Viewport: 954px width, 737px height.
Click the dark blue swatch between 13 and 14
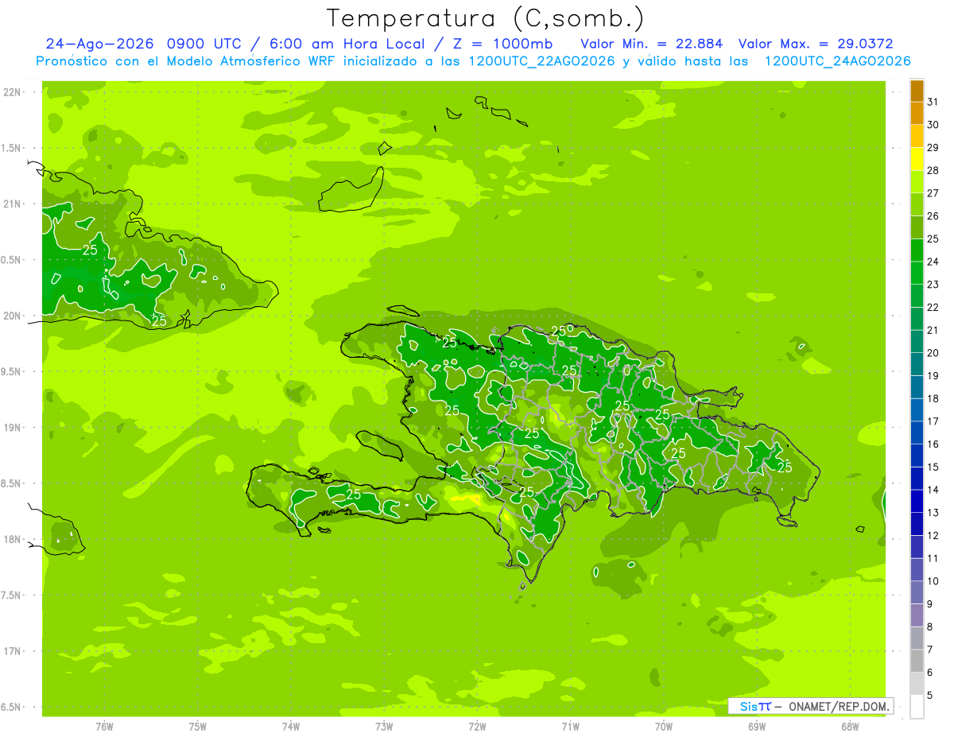click(917, 502)
